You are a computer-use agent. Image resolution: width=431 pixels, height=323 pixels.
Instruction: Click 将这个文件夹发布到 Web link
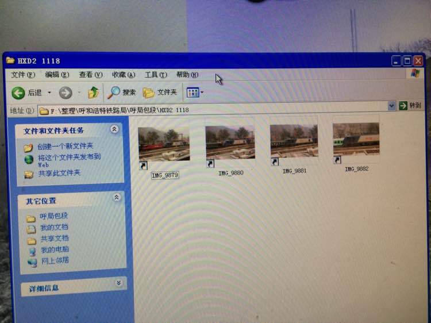coord(70,160)
